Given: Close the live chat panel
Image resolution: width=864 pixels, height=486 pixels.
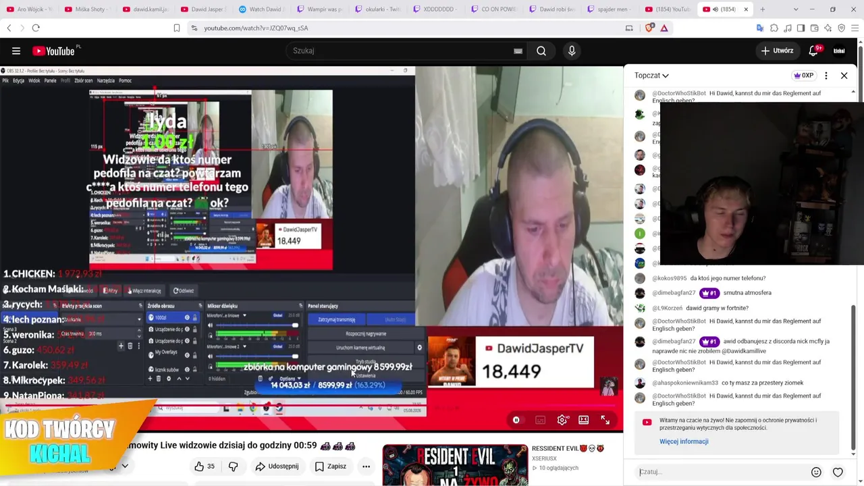Looking at the screenshot, I should pyautogui.click(x=844, y=76).
